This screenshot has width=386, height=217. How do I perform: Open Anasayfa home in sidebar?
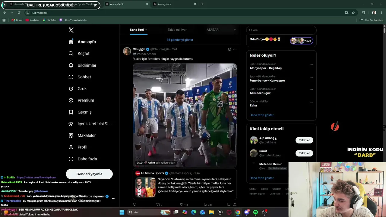pos(82,42)
